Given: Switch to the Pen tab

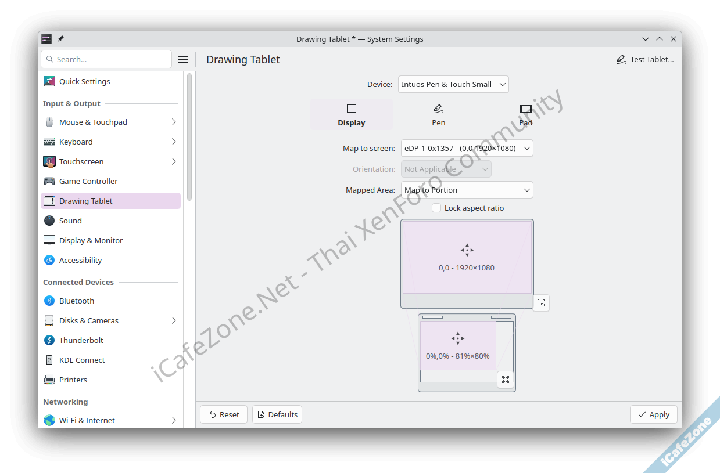Looking at the screenshot, I should (439, 114).
